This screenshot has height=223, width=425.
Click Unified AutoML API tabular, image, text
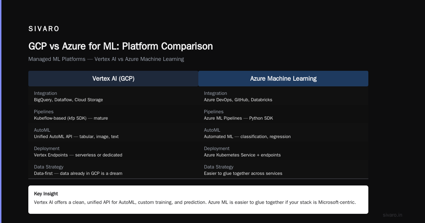coord(76,137)
